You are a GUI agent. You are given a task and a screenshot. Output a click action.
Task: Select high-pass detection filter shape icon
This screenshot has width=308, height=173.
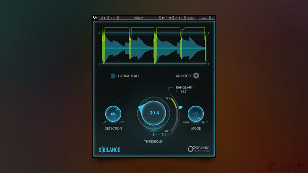[105, 122]
